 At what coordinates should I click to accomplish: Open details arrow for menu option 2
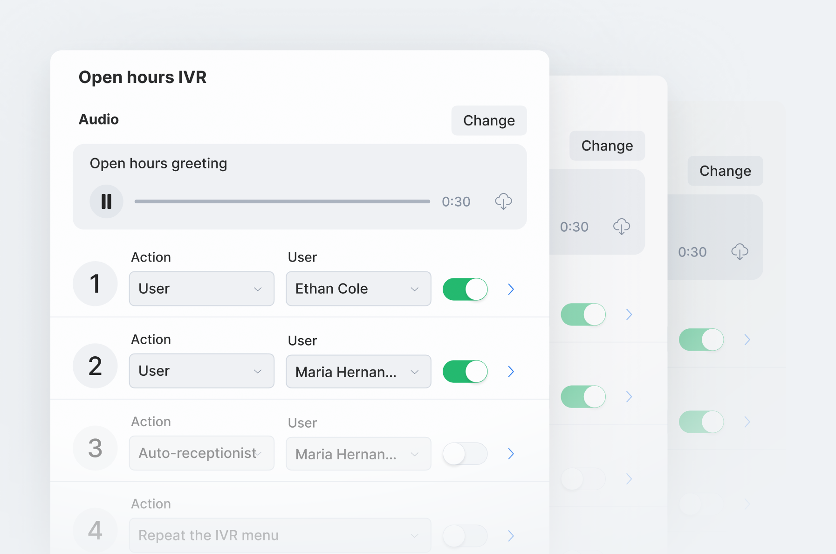tap(511, 372)
